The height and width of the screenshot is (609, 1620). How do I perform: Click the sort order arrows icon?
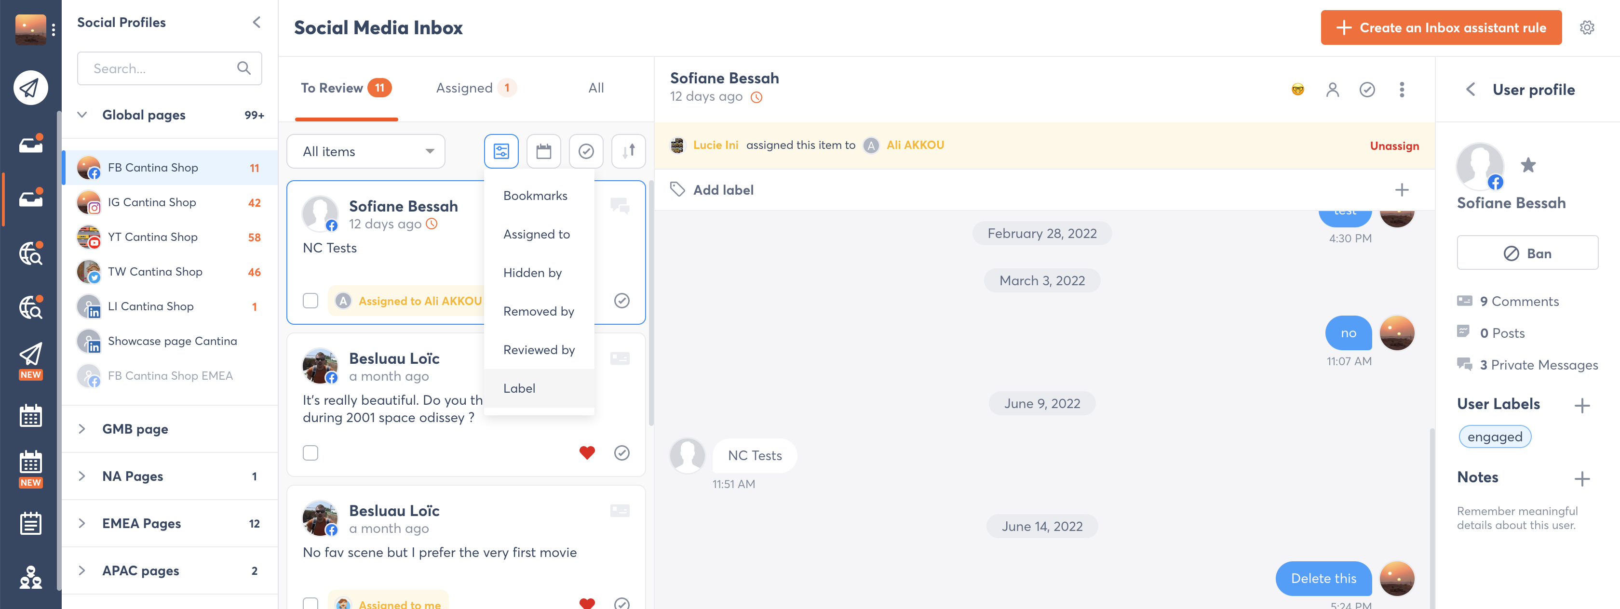click(628, 151)
